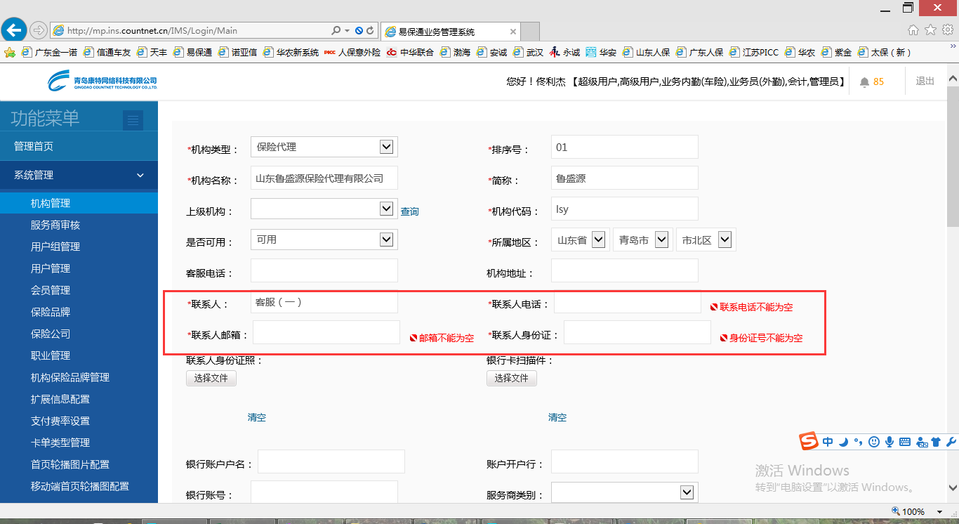Click the browser forward arrow

pos(39,31)
